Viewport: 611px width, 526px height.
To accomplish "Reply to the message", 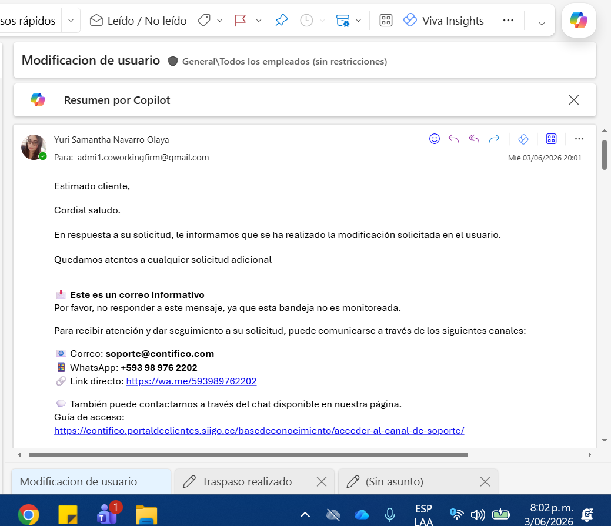I will click(x=453, y=139).
